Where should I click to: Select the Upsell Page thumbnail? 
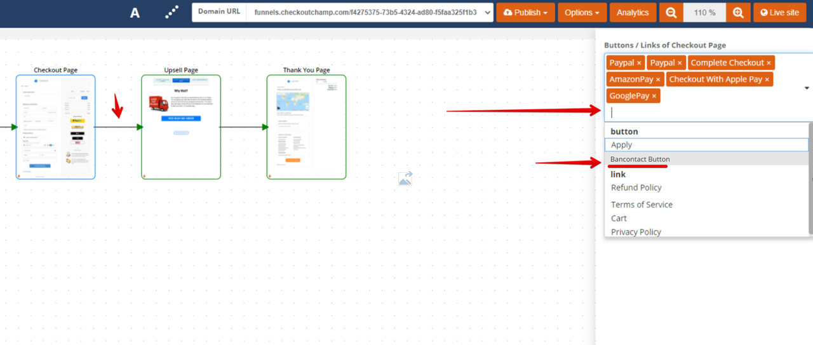click(x=181, y=126)
